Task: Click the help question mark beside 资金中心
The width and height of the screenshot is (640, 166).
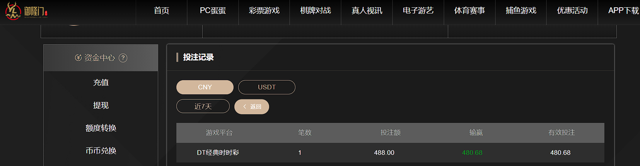Action: pos(123,58)
